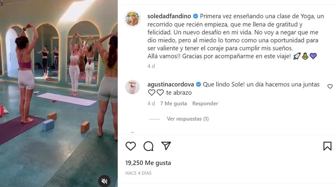Image resolution: width=336 pixels, height=187 pixels.
Task: Click the HACE 4 DÍAS timestamp
Action: tap(138, 173)
